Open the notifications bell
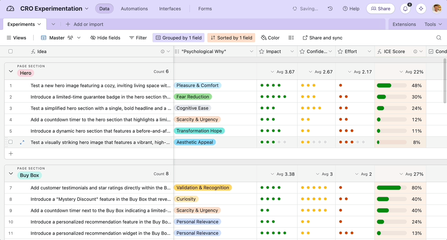447x240 pixels. tap(405, 9)
